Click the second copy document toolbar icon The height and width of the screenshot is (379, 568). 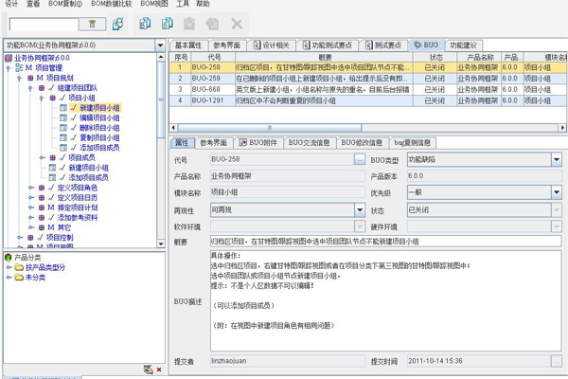(x=167, y=24)
